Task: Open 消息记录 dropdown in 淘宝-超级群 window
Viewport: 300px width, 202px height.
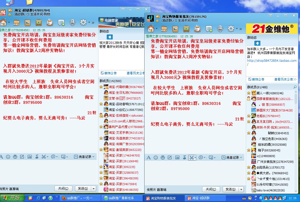Action: coord(84,157)
